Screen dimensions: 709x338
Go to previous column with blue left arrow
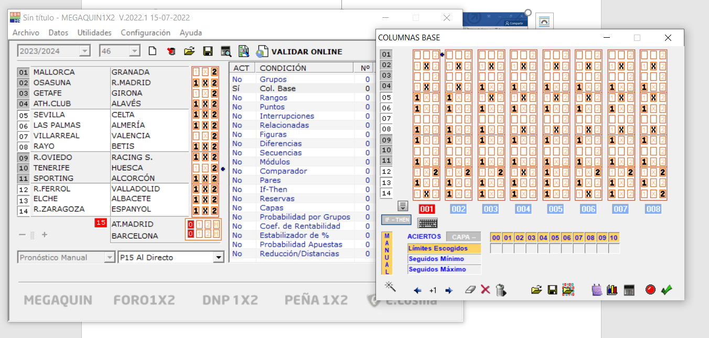[x=417, y=290]
